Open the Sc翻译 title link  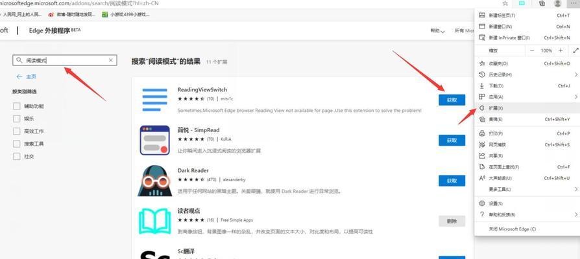[186, 251]
